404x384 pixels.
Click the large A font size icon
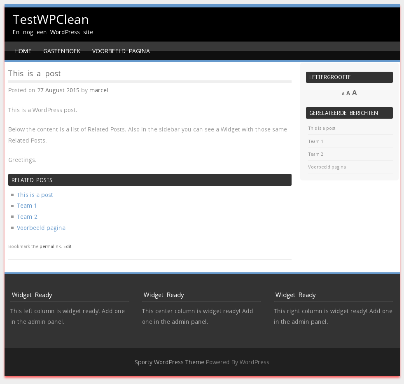coord(355,93)
